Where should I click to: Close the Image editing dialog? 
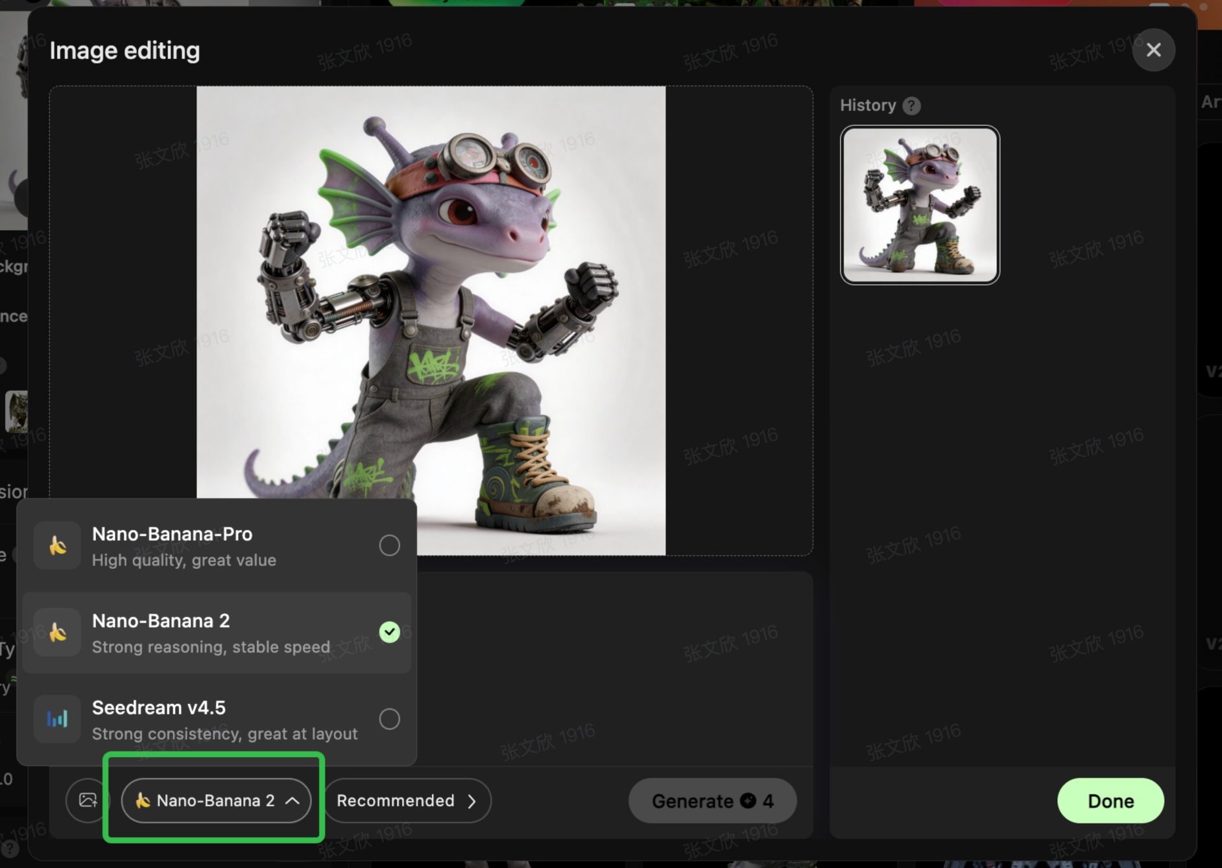1153,50
